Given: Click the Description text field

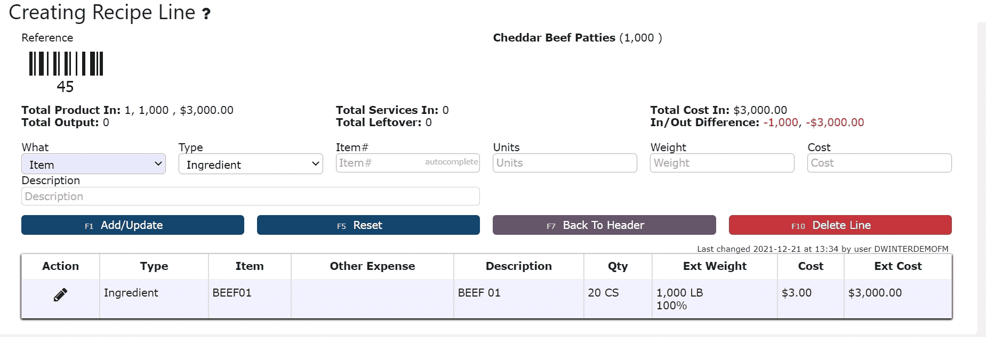Looking at the screenshot, I should coord(251,196).
